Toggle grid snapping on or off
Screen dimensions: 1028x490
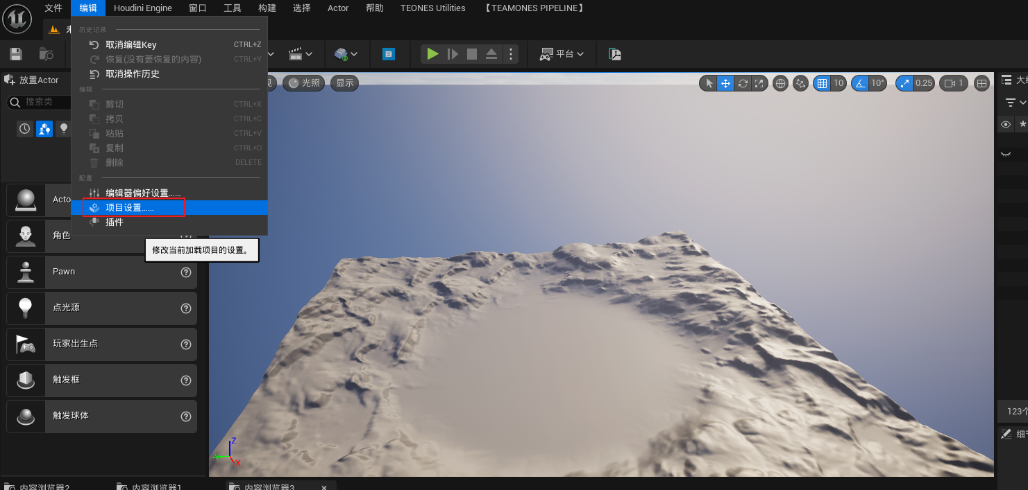coord(823,83)
